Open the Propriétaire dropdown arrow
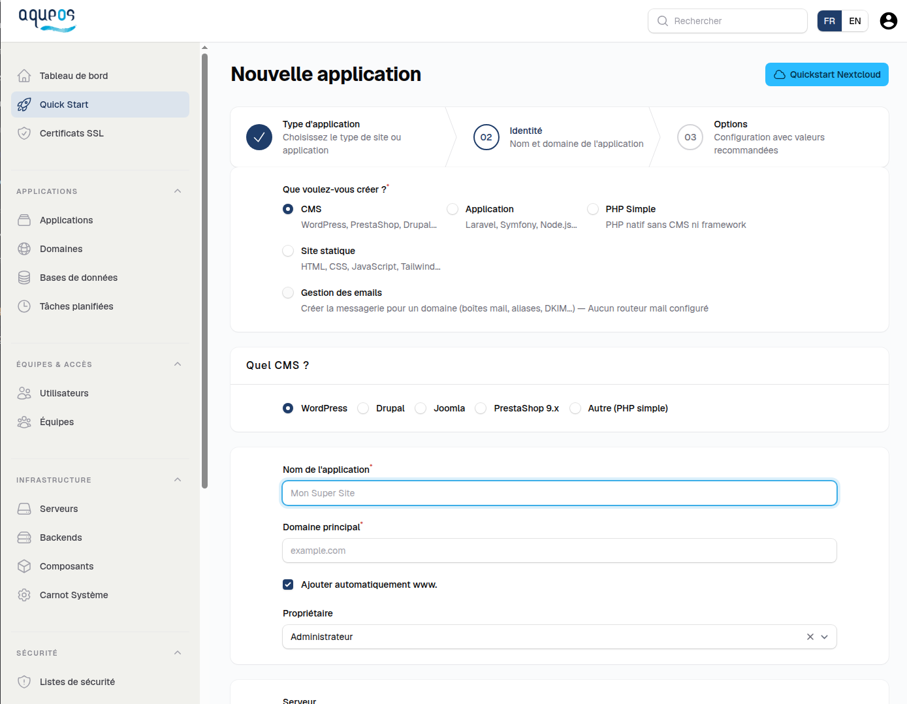The image size is (907, 704). pos(825,637)
